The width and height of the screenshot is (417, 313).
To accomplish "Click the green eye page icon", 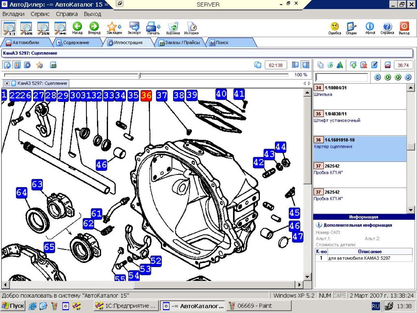I will coord(53,65).
